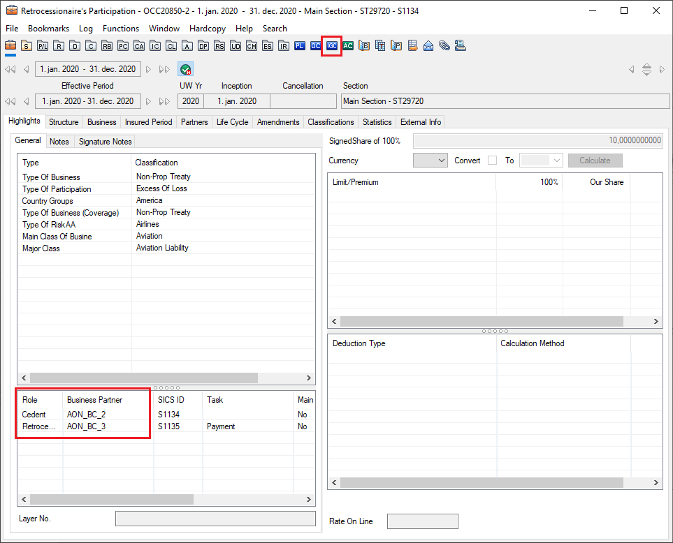Click next arrow beside Effective Period
This screenshot has height=543, width=673.
pos(148,101)
